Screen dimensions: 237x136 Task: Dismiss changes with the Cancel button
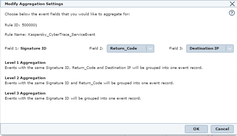(x=222, y=129)
